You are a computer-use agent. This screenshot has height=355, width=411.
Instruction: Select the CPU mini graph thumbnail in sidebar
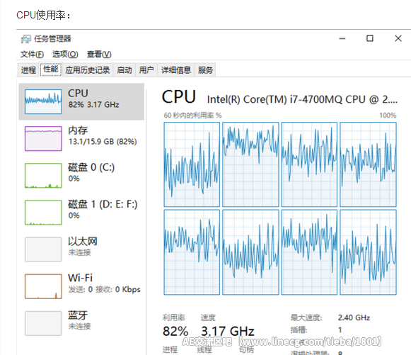click(44, 101)
